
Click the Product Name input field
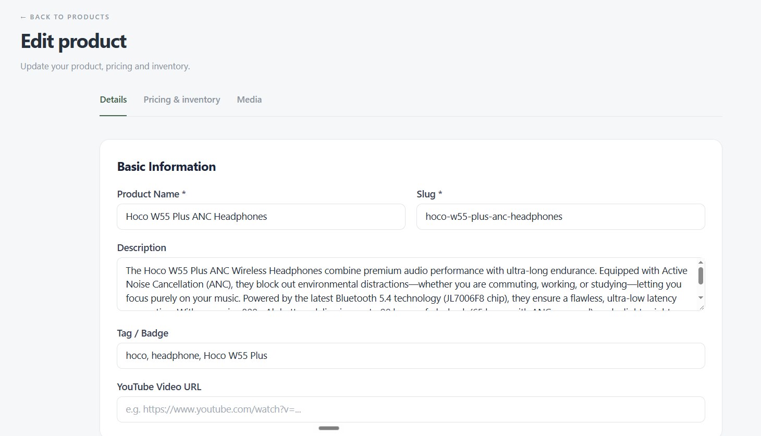tap(261, 217)
